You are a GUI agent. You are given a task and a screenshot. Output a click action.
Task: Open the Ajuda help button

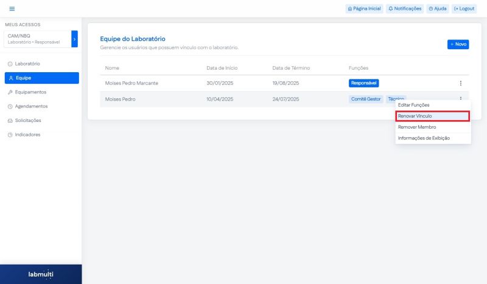(x=437, y=8)
